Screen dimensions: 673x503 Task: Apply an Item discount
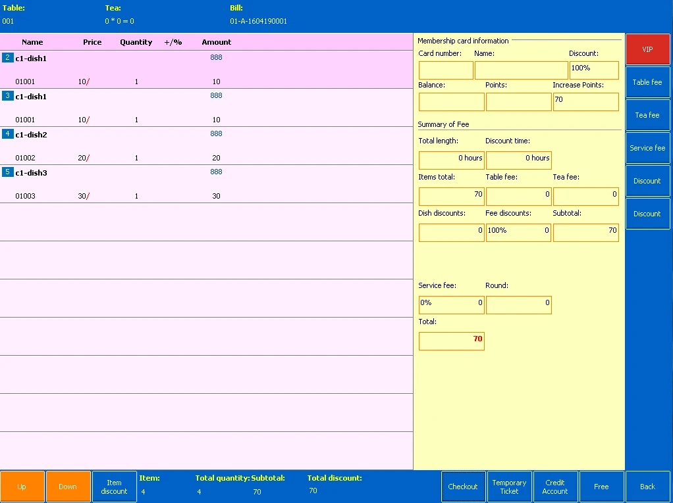114,486
